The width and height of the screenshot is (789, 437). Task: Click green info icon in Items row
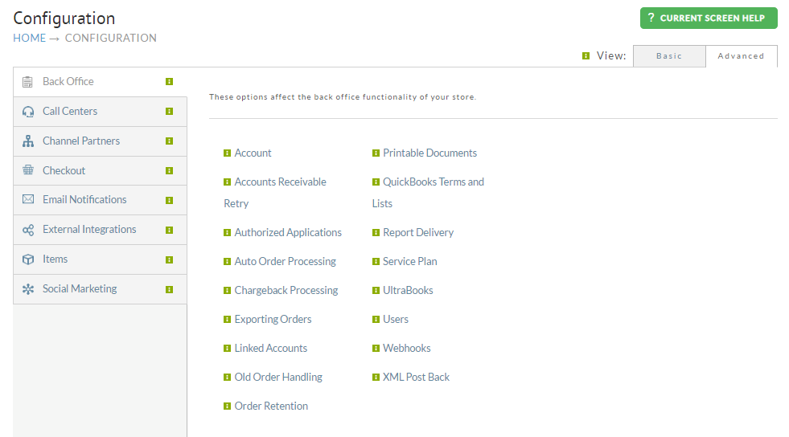(x=170, y=259)
